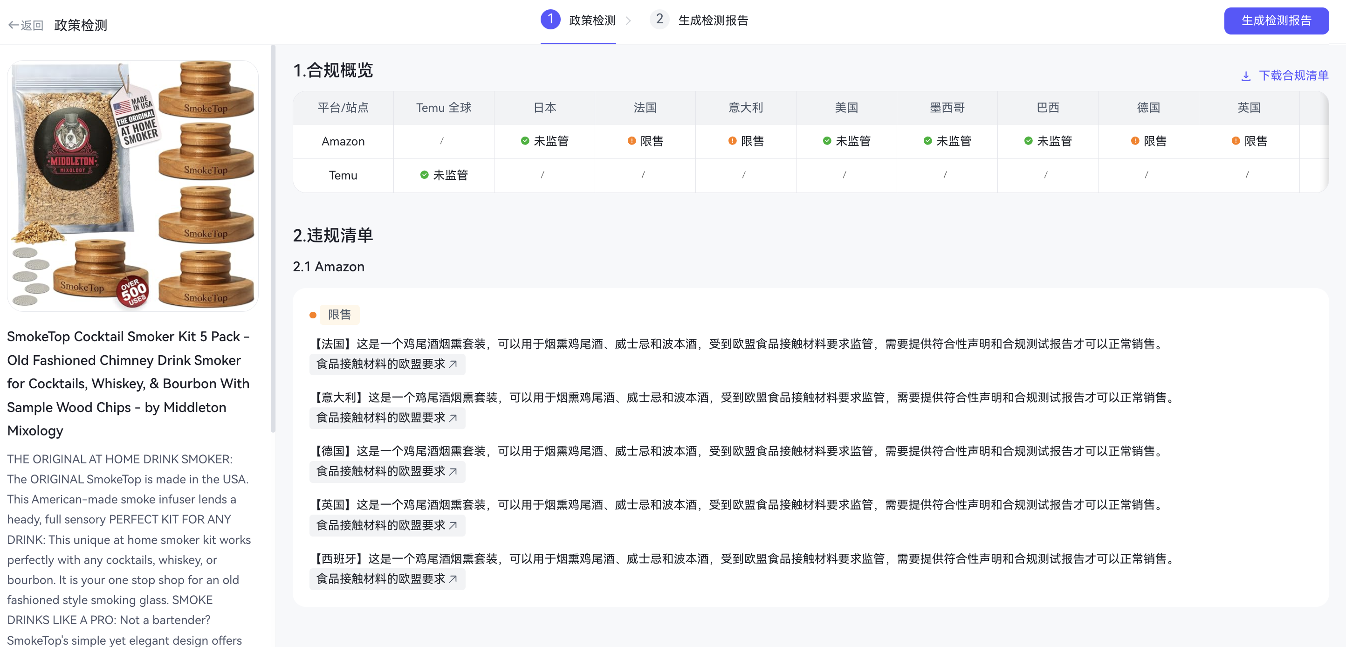Click the 限售 tag in Amazon section

point(339,315)
